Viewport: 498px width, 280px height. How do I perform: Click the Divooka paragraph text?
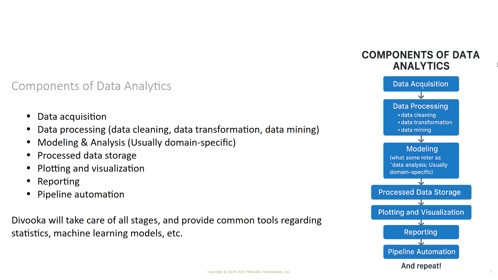(x=167, y=227)
